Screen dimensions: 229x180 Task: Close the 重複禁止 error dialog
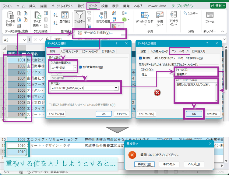point(210,144)
